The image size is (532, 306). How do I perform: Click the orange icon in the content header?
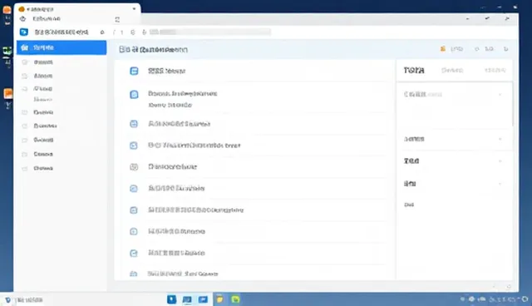tap(443, 49)
